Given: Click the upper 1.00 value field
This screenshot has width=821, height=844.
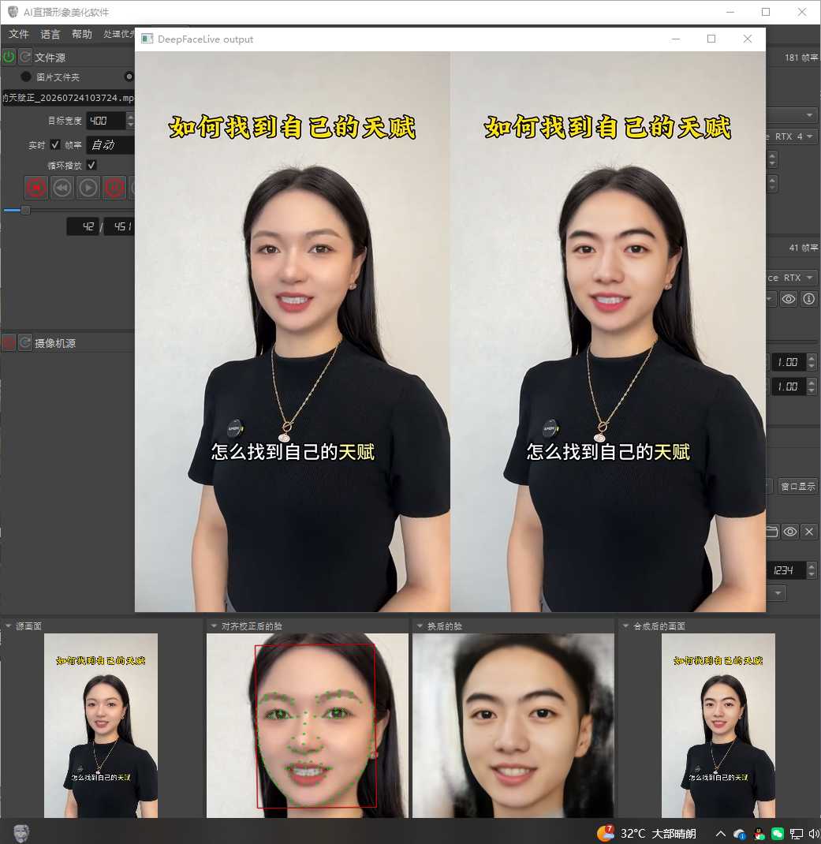Looking at the screenshot, I should point(788,362).
